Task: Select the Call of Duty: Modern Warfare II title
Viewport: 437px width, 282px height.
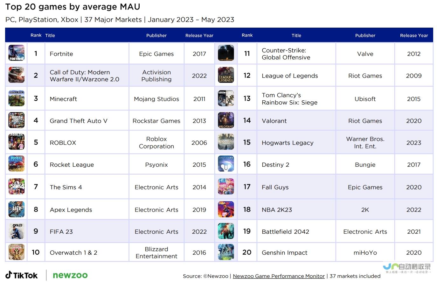Action: click(x=87, y=76)
